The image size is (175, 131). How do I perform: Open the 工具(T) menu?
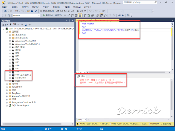pyautogui.click(x=66, y=7)
